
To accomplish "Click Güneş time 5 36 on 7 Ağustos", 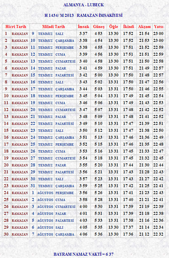I will pyautogui.click(x=98, y=234).
